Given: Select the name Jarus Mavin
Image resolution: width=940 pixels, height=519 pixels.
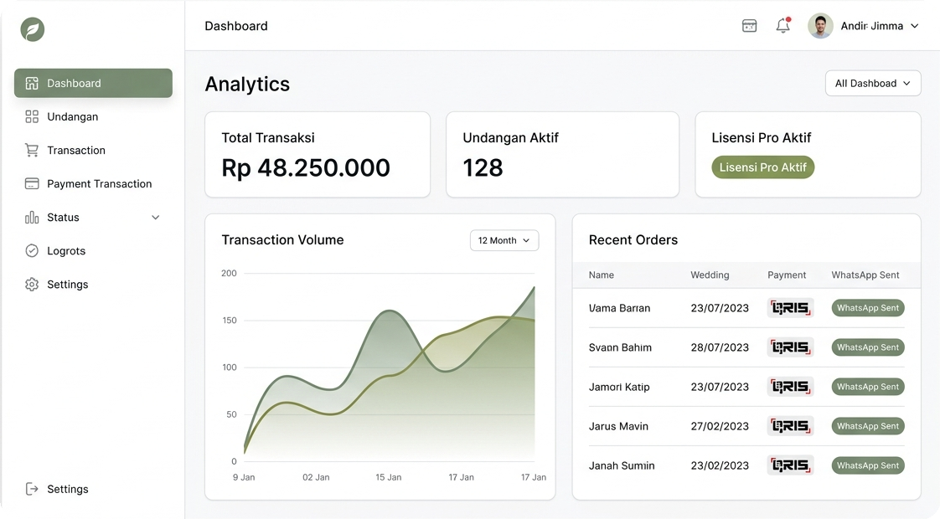Looking at the screenshot, I should click(x=618, y=426).
